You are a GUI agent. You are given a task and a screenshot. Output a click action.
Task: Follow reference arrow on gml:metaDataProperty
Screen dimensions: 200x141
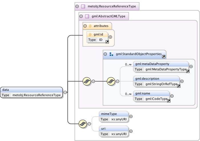tap(188, 71)
